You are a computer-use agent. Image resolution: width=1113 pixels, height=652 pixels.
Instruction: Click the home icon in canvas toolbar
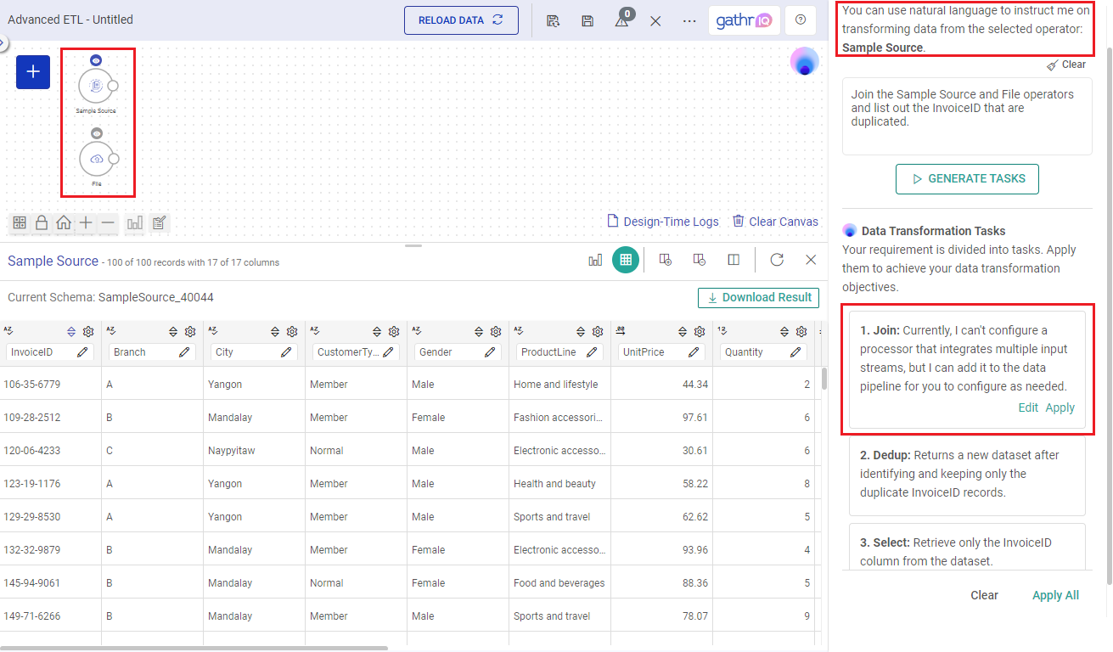(64, 223)
